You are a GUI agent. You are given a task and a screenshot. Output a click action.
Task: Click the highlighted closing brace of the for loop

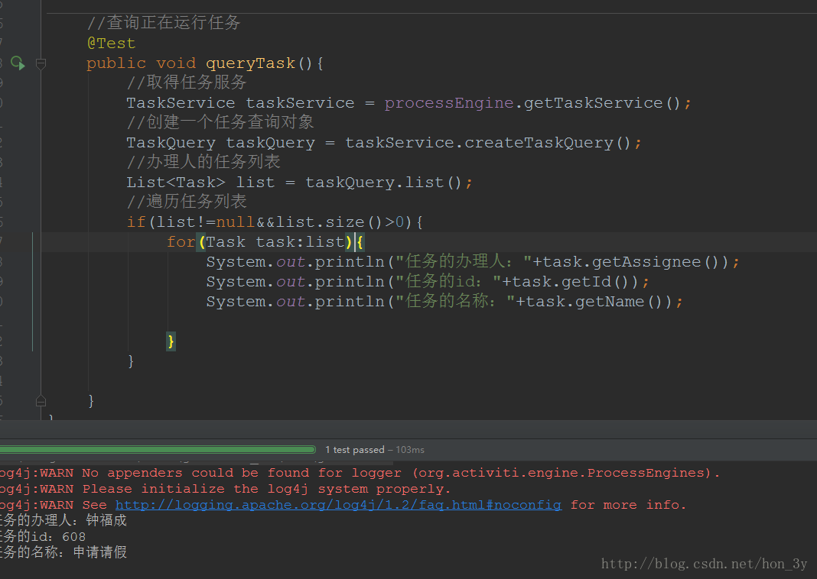(x=171, y=341)
